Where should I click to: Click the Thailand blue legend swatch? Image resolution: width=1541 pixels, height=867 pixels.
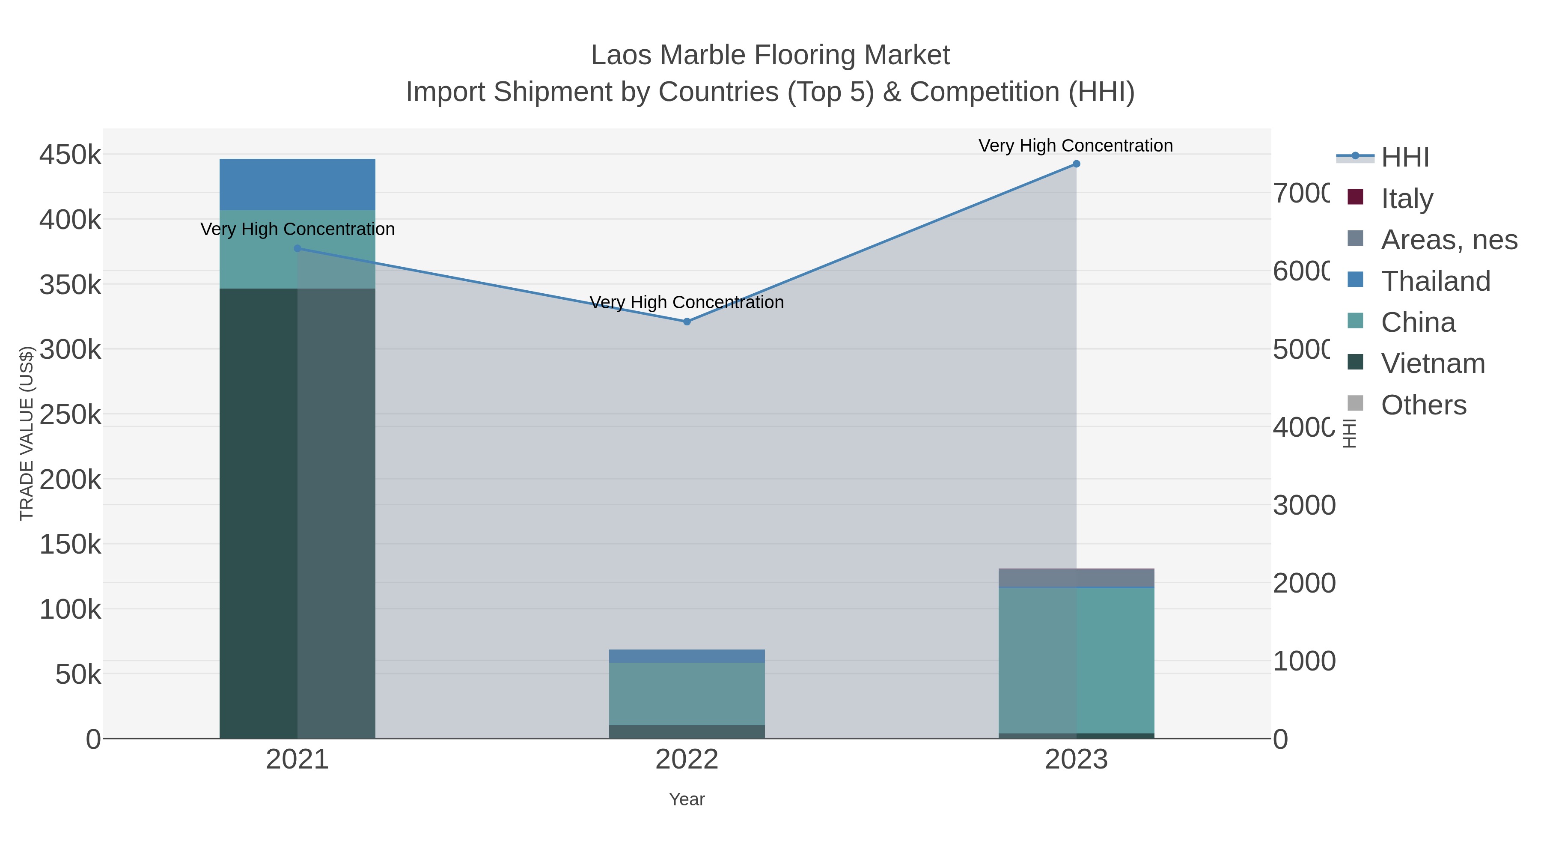[x=1356, y=280]
